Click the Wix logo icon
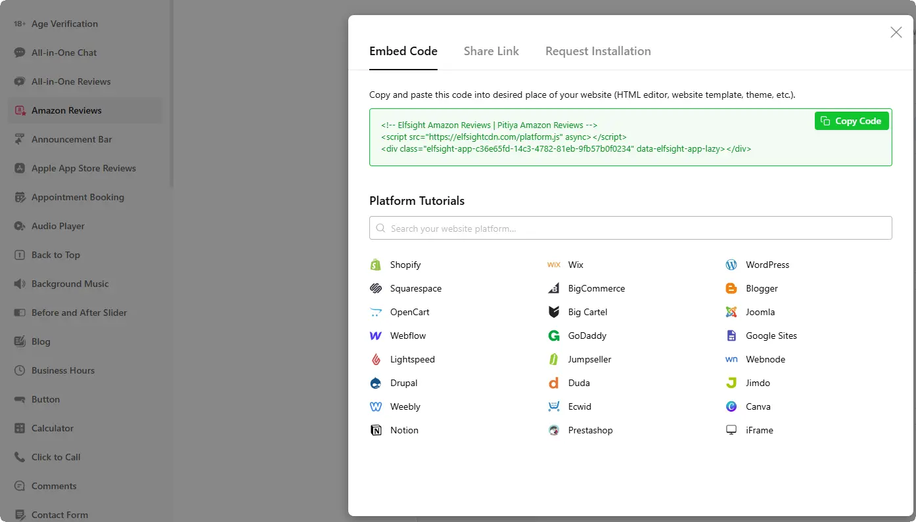The width and height of the screenshot is (916, 522). tap(554, 265)
